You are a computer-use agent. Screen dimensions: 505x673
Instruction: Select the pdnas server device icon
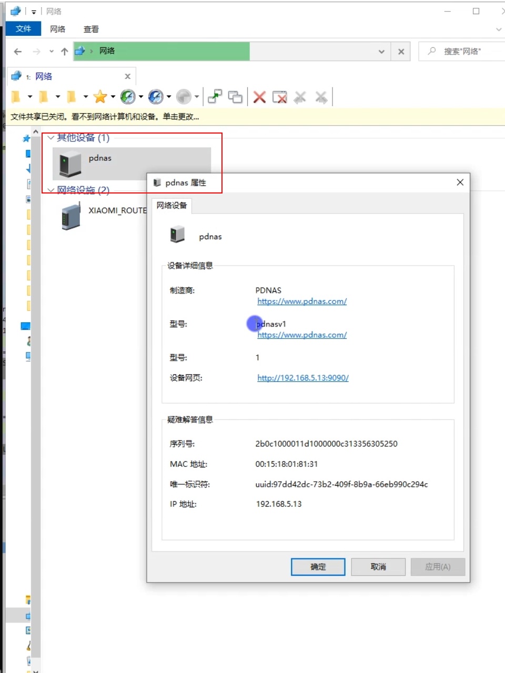[70, 163]
